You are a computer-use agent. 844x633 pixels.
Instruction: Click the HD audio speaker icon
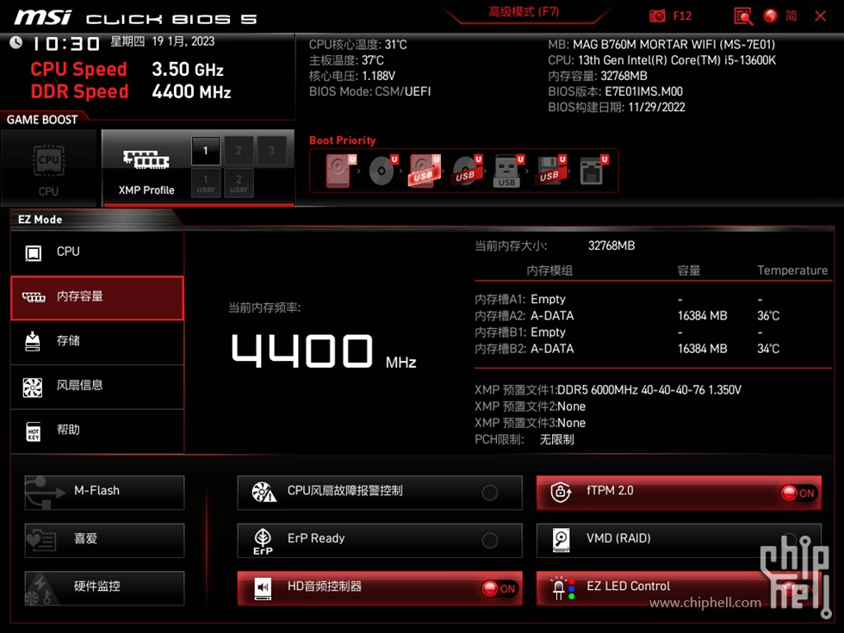click(264, 588)
